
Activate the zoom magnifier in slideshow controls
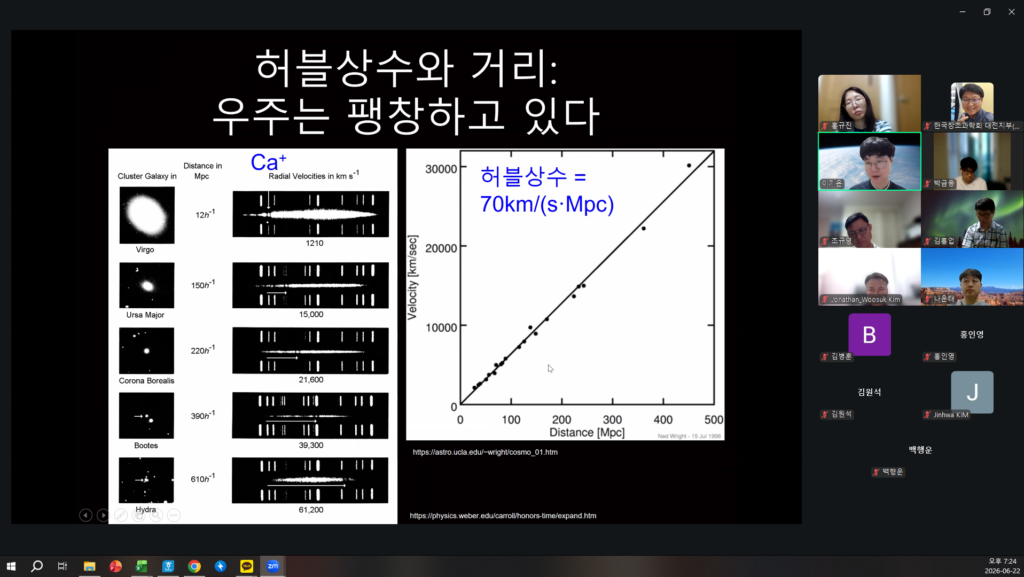[x=156, y=515]
